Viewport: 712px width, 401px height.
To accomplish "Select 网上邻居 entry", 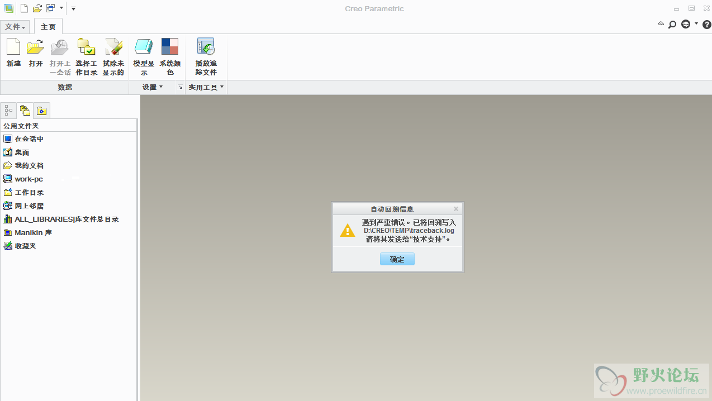I will point(23,206).
